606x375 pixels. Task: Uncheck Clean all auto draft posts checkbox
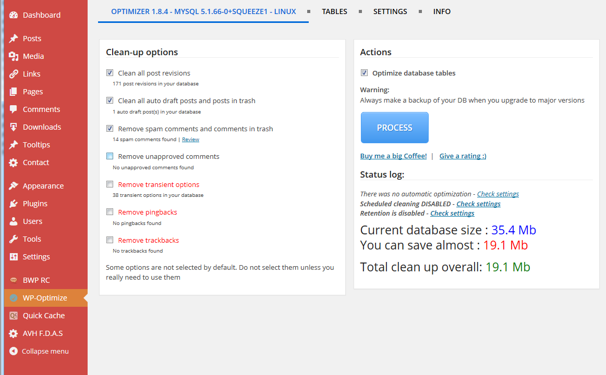coord(110,101)
